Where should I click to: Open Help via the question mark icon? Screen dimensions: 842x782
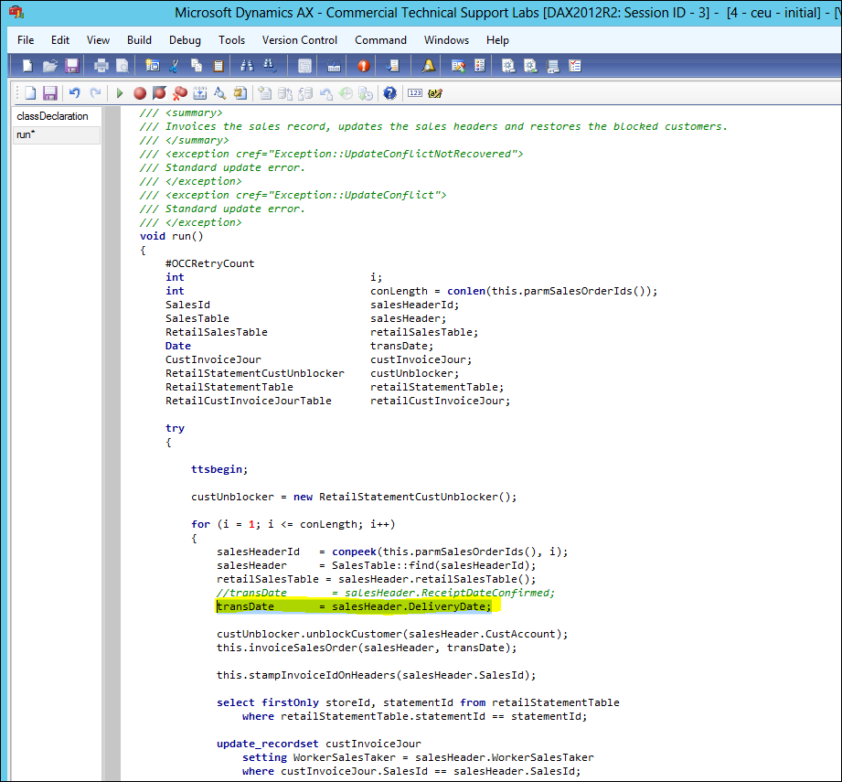pos(389,92)
